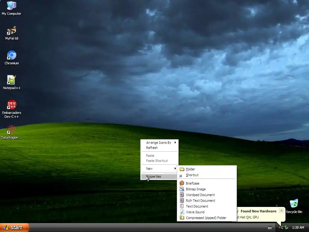Create a new Compressed (zipped) Folder

(207, 217)
